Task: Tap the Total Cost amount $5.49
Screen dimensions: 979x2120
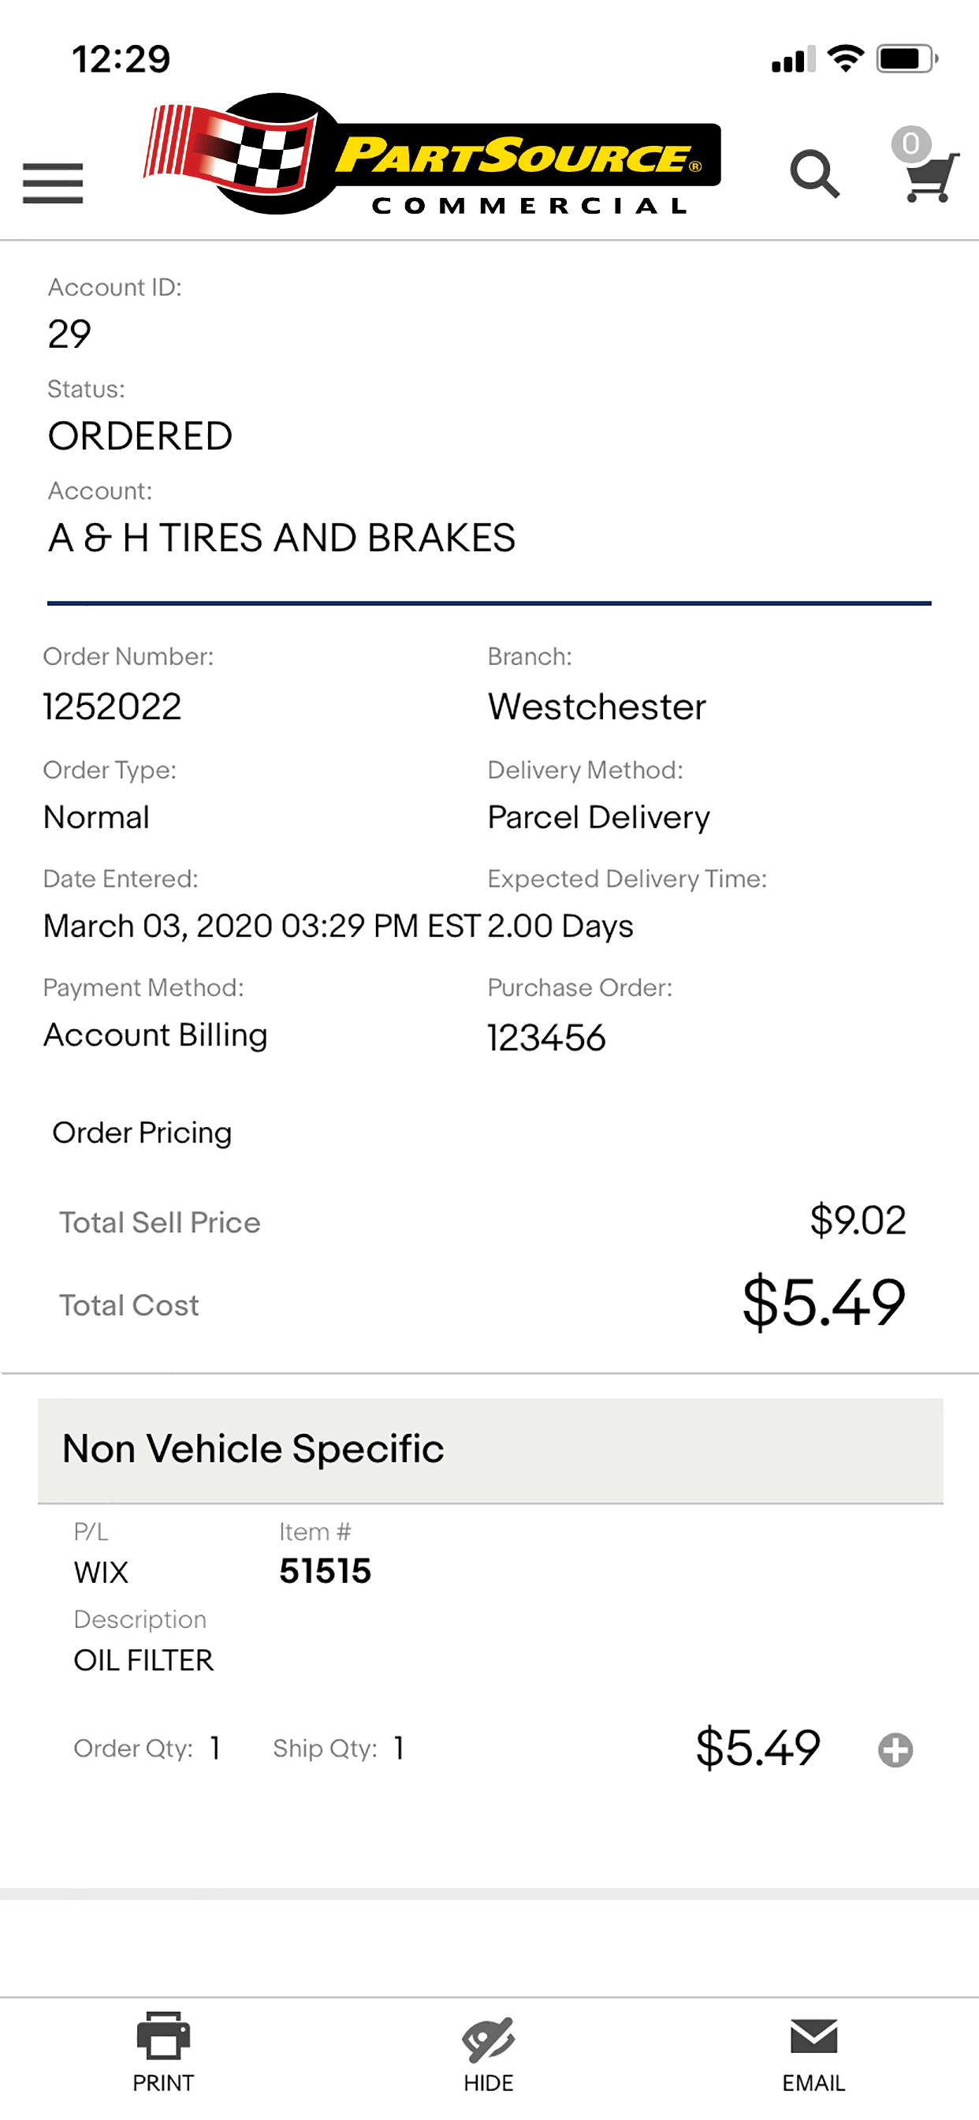Action: click(824, 1303)
